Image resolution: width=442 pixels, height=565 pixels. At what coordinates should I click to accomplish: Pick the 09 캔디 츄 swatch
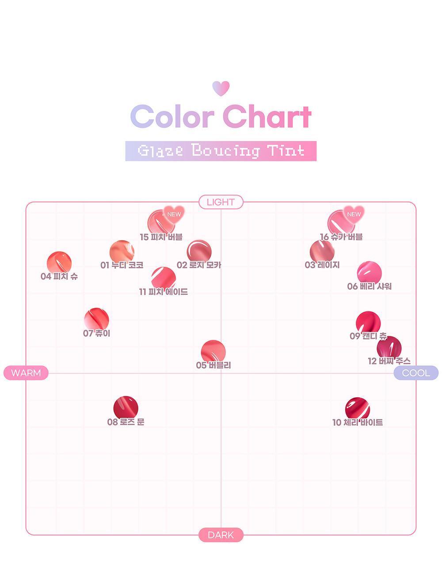368,323
